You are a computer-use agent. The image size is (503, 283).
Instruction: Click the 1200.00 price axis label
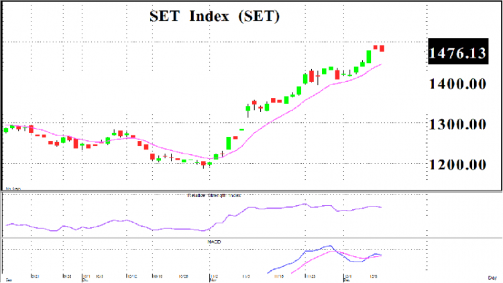(457, 164)
